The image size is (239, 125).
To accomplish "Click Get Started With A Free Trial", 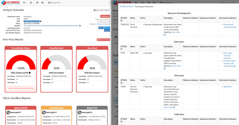I will [x=21, y=88].
